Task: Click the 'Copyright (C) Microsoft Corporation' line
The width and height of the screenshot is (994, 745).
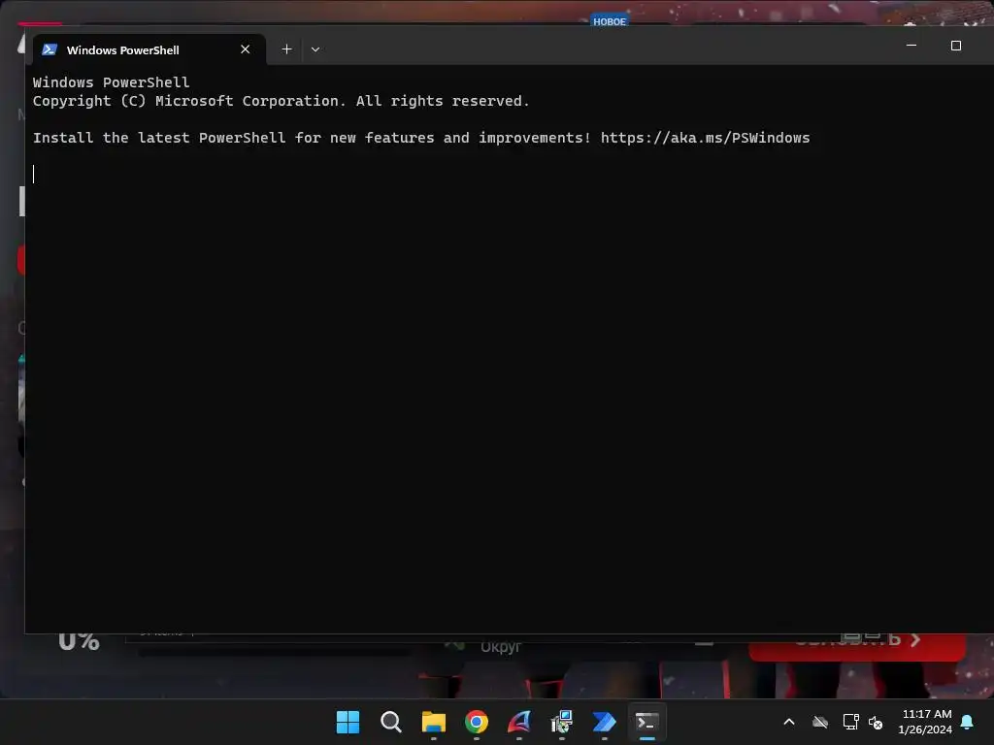Action: coord(281,101)
